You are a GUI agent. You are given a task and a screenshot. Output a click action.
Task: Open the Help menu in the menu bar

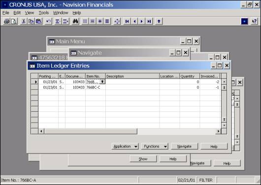[x=77, y=13]
